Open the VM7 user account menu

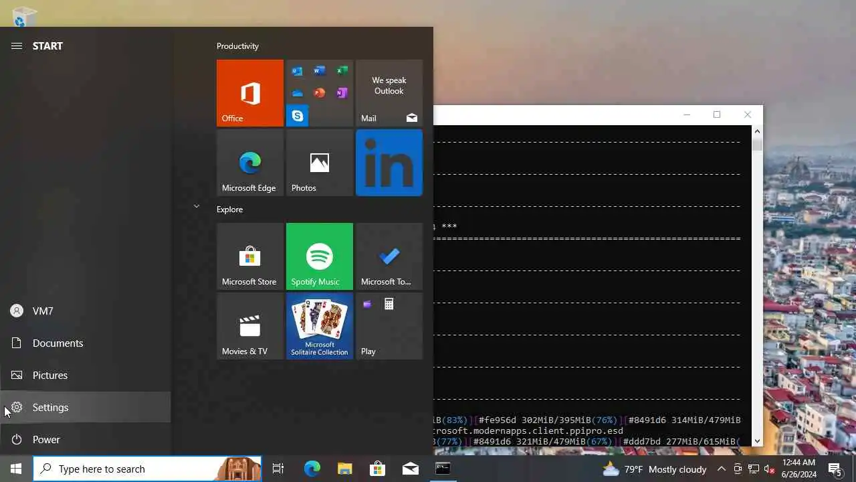(x=86, y=311)
